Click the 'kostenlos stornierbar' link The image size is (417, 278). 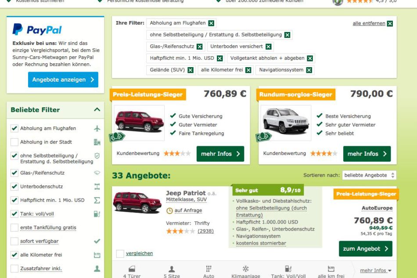(261, 243)
